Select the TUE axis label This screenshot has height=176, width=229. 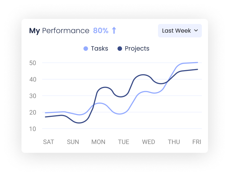click(x=123, y=142)
